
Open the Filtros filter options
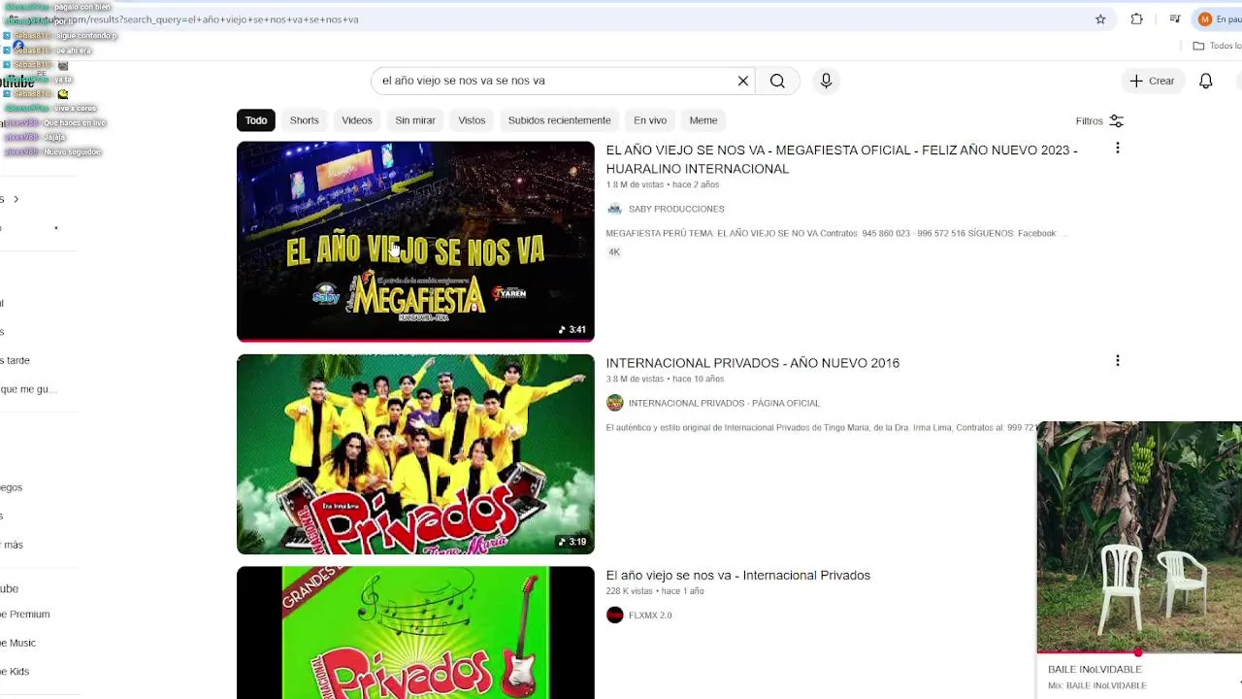[1099, 120]
